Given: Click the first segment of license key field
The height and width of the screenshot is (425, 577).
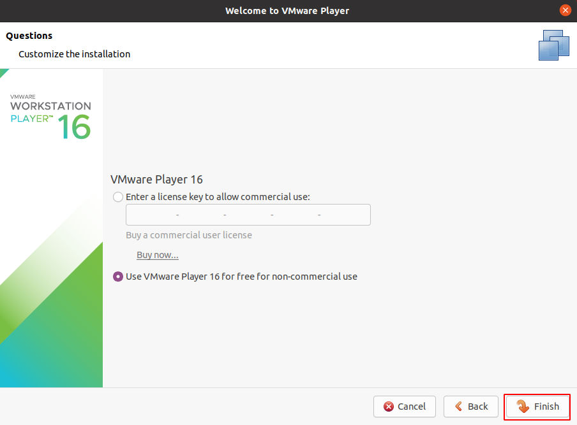Looking at the screenshot, I should point(152,215).
